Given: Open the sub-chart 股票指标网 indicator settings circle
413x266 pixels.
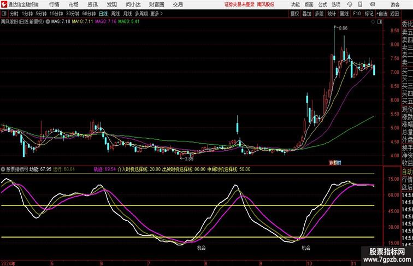Looking at the screenshot, I should 3,169.
